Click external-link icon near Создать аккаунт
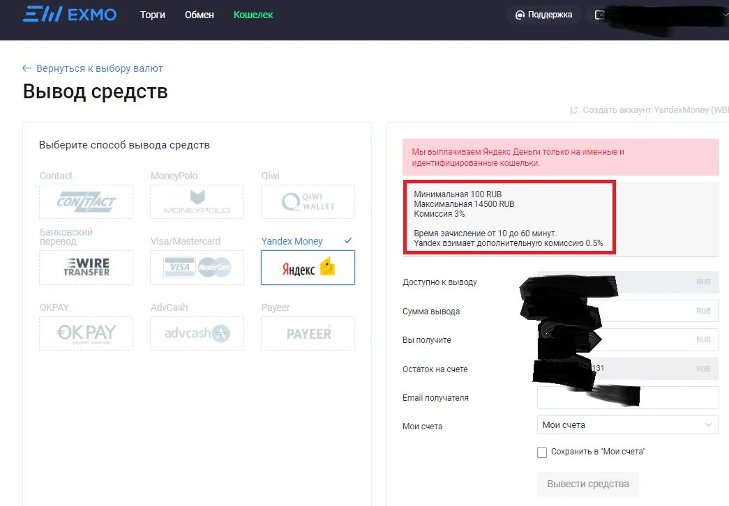Screen dimensions: 729x506 573,110
